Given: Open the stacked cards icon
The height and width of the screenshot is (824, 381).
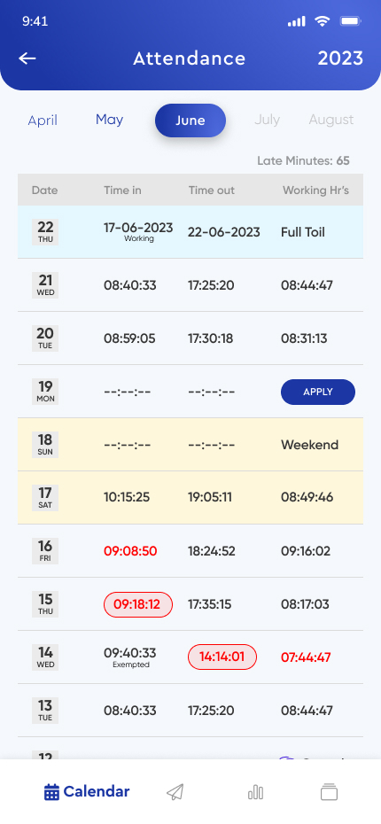Looking at the screenshot, I should point(329,791).
